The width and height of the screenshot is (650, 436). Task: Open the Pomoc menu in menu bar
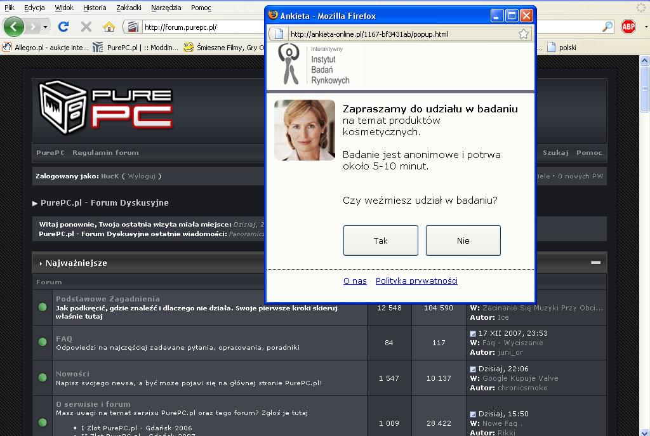point(201,8)
